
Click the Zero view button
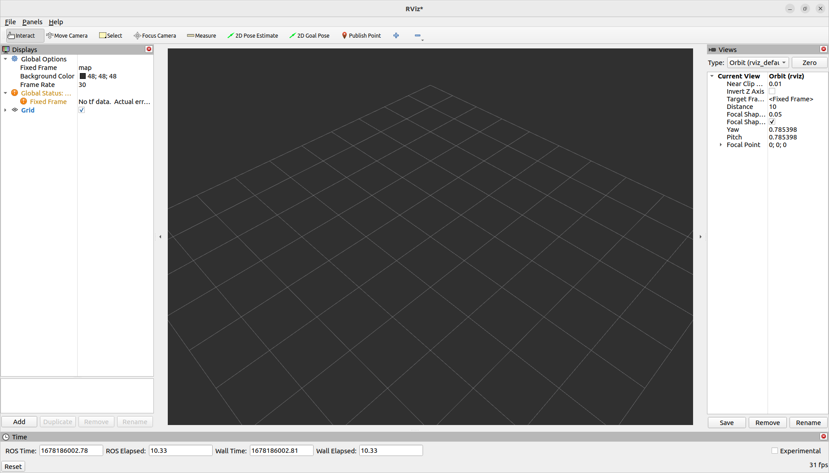click(x=809, y=63)
